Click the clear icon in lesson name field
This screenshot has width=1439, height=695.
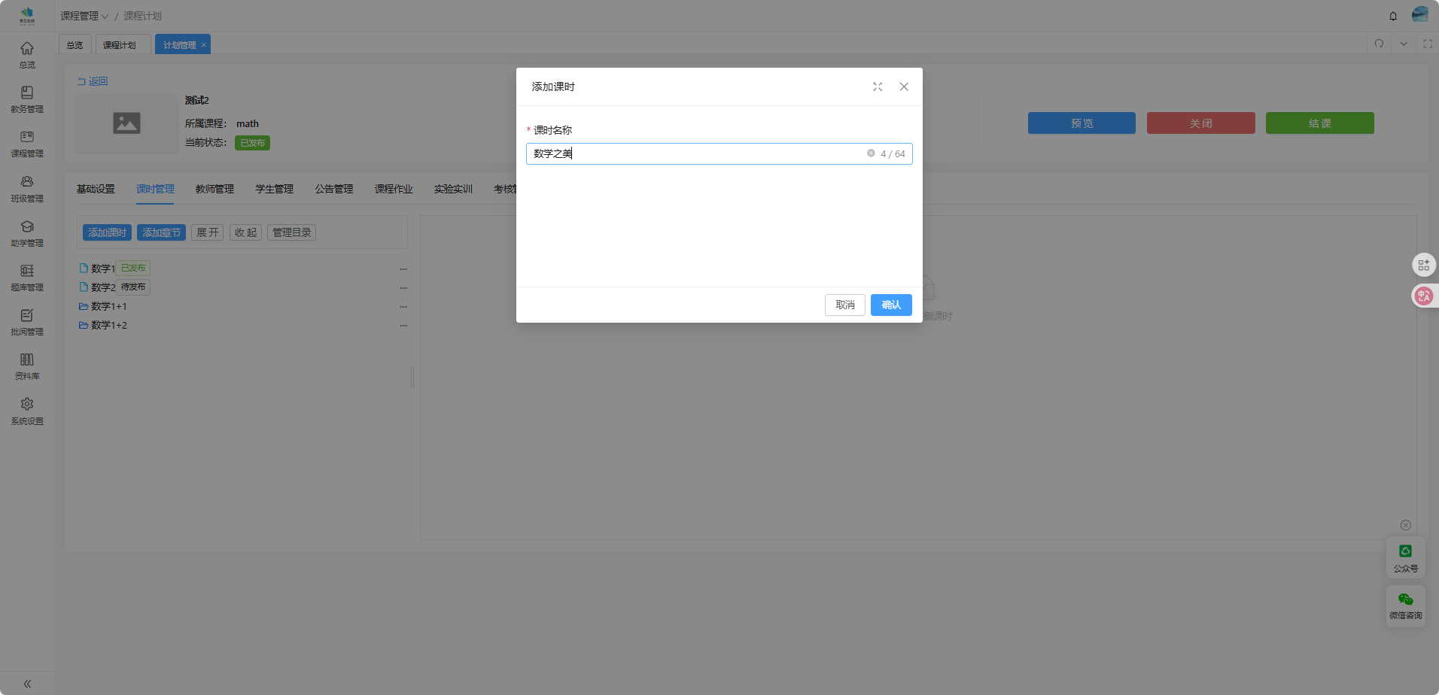(871, 153)
